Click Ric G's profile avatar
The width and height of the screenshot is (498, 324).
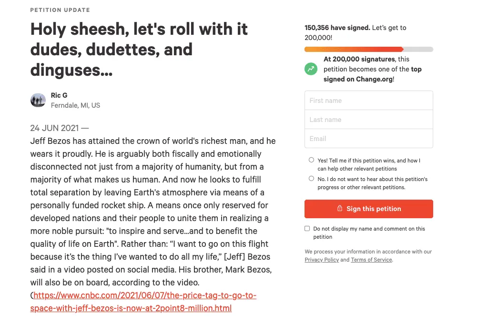point(38,100)
